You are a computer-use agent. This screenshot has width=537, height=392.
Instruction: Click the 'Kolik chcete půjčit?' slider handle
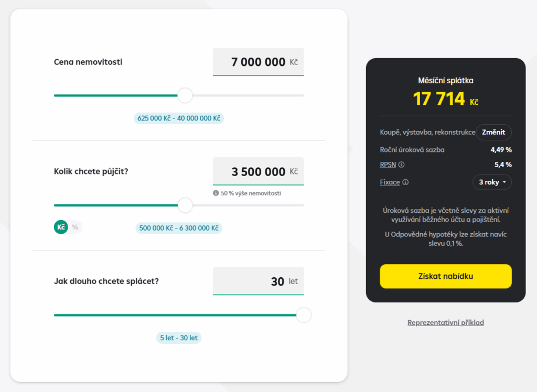click(x=185, y=205)
